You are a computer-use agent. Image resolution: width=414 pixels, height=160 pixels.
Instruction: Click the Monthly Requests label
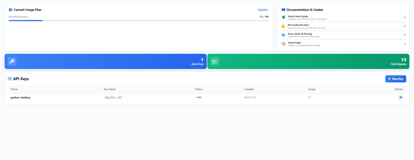pyautogui.click(x=18, y=17)
